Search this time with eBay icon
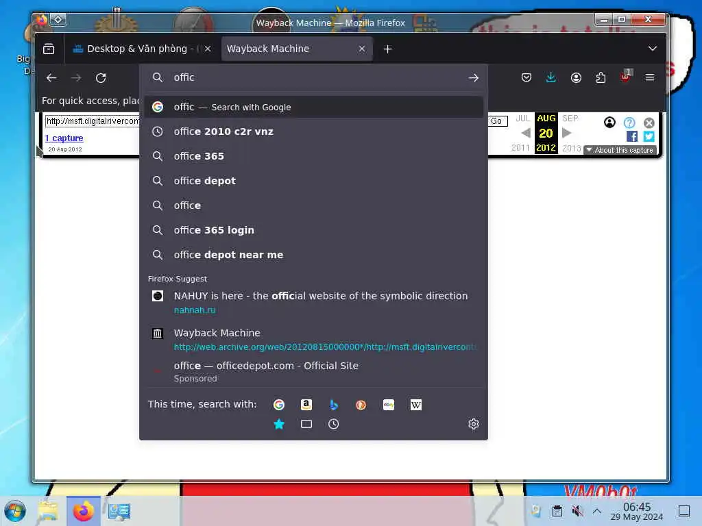The height and width of the screenshot is (526, 702). tap(389, 405)
